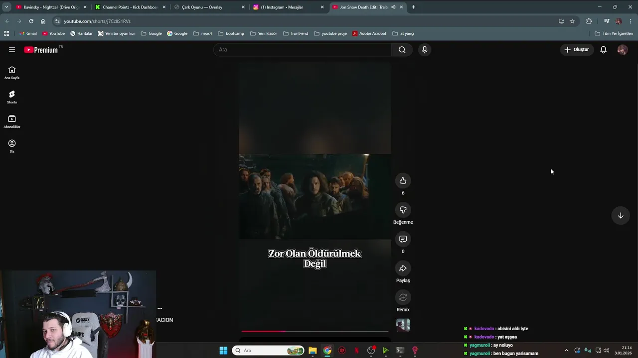This screenshot has width=638, height=358.
Task: Open the Siz page in the sidebar
Action: [12, 146]
